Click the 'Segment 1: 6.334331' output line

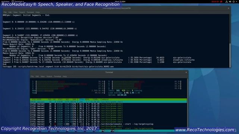(40, 29)
